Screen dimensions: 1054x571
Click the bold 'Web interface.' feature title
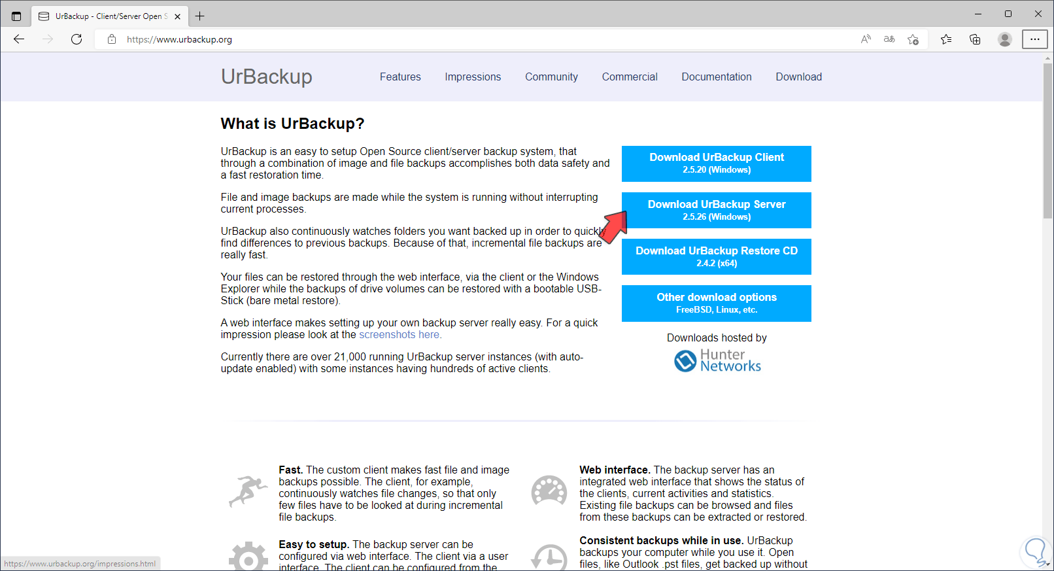pos(615,470)
